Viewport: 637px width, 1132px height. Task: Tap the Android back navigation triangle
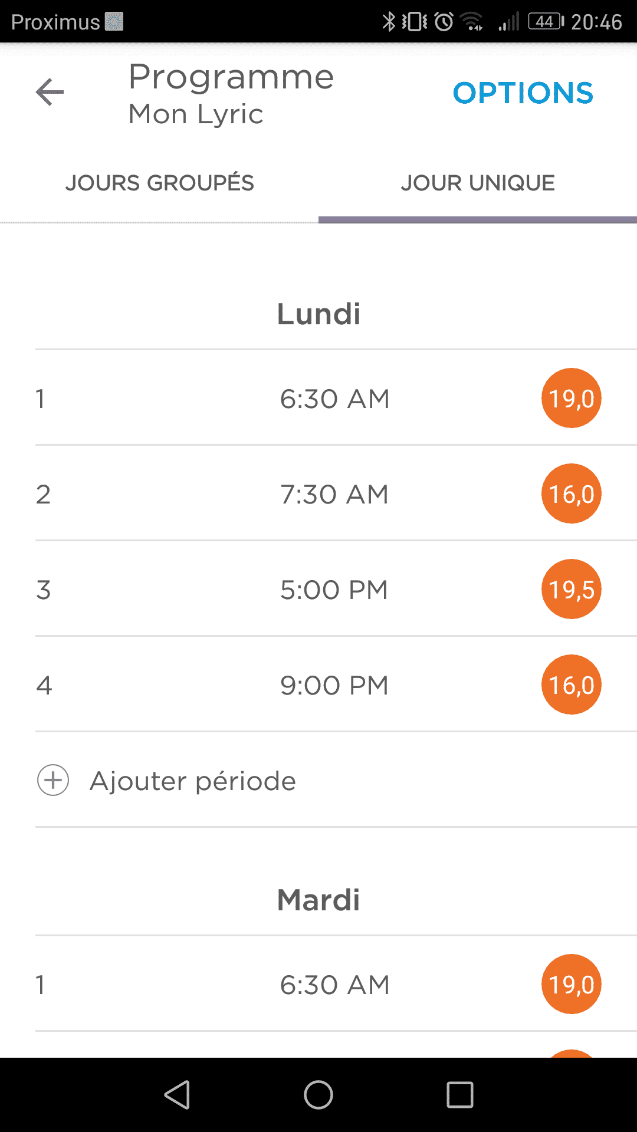pos(177,1095)
